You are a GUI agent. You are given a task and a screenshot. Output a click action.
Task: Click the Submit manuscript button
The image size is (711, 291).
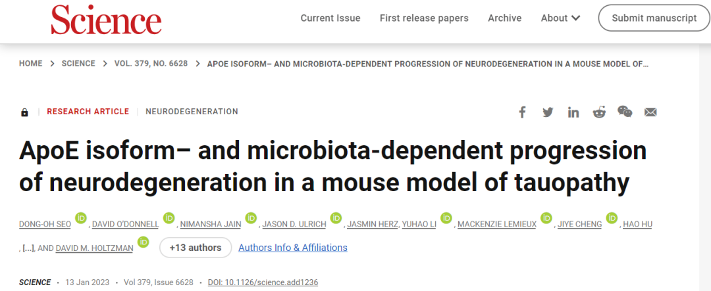pos(654,18)
